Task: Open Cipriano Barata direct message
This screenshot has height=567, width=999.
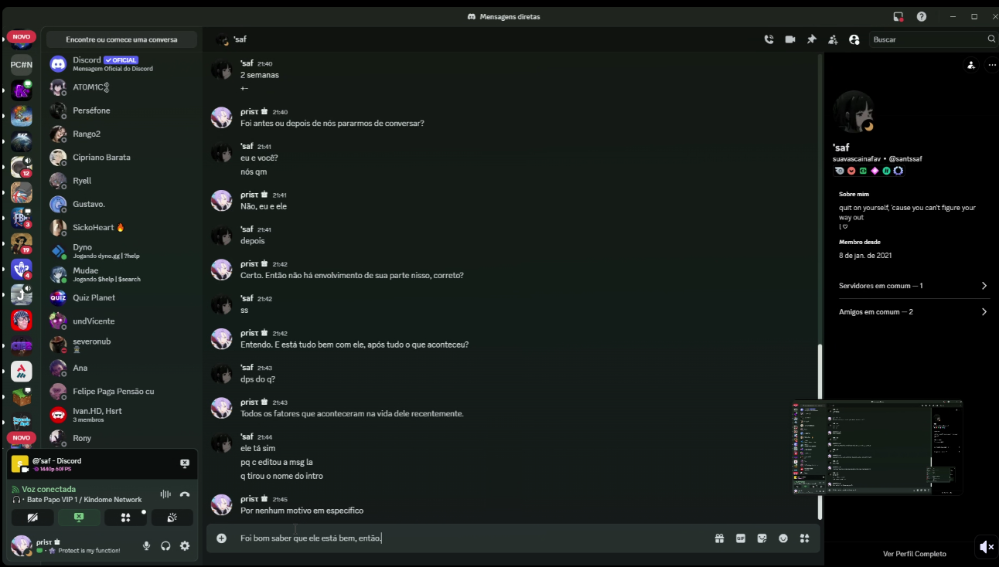Action: [122, 157]
